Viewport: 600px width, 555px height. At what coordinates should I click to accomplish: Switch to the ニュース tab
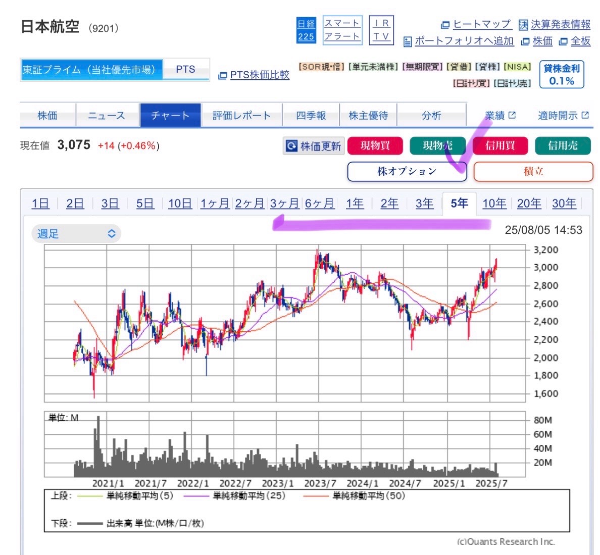tap(107, 115)
